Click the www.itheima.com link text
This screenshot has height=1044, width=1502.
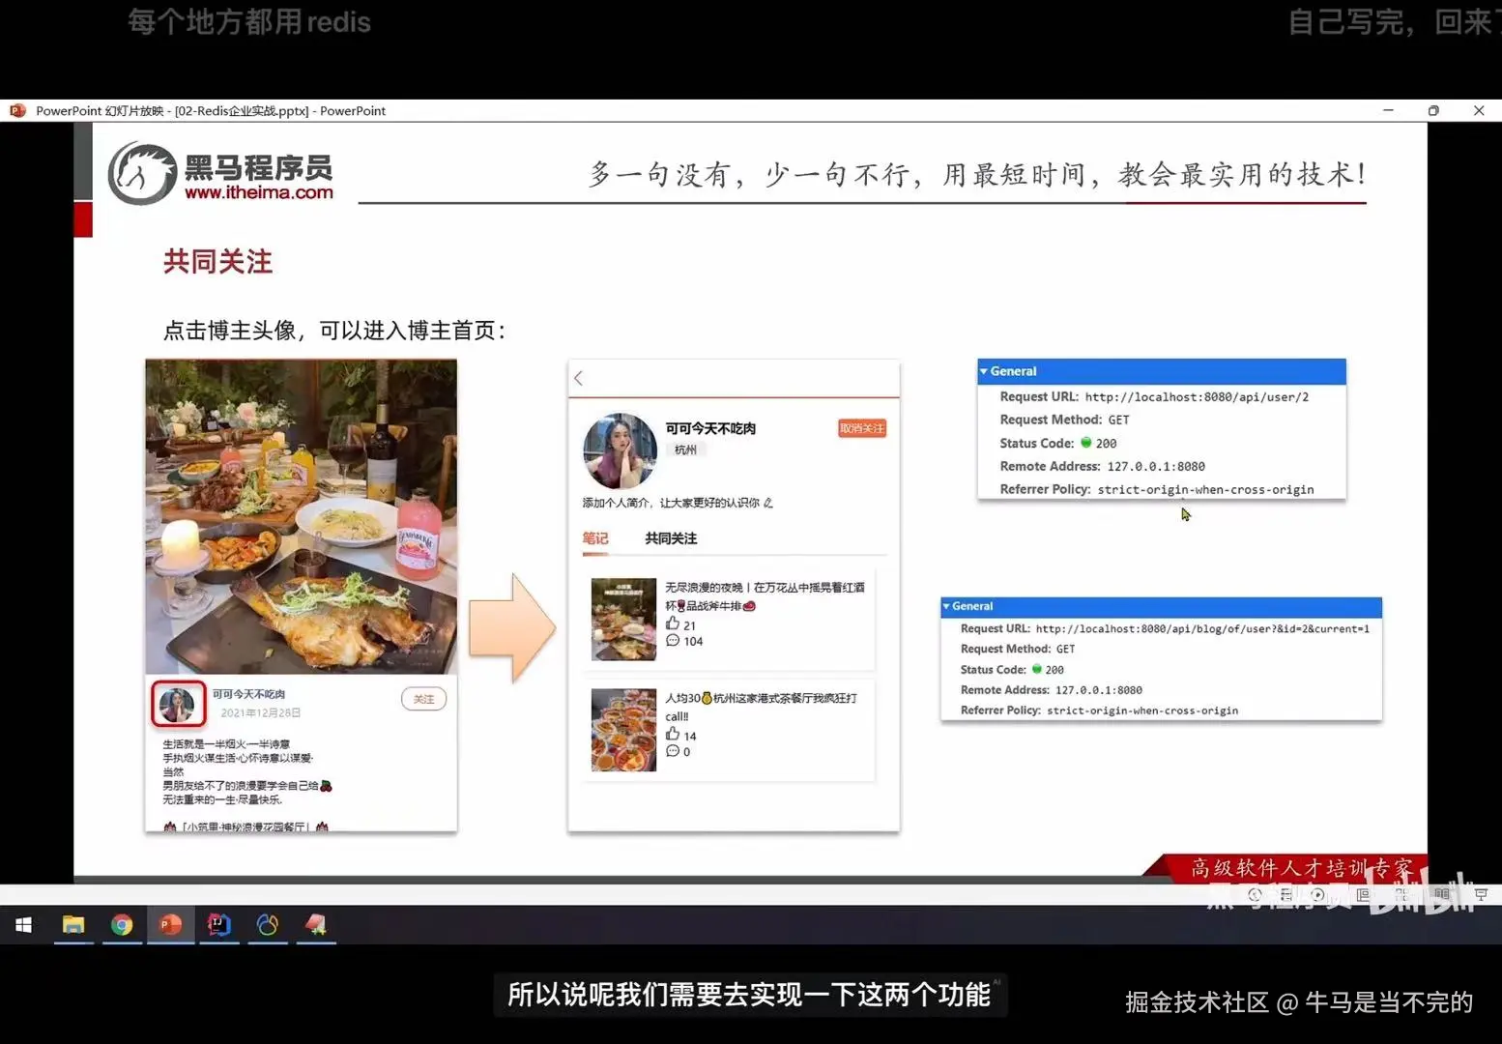tap(259, 192)
